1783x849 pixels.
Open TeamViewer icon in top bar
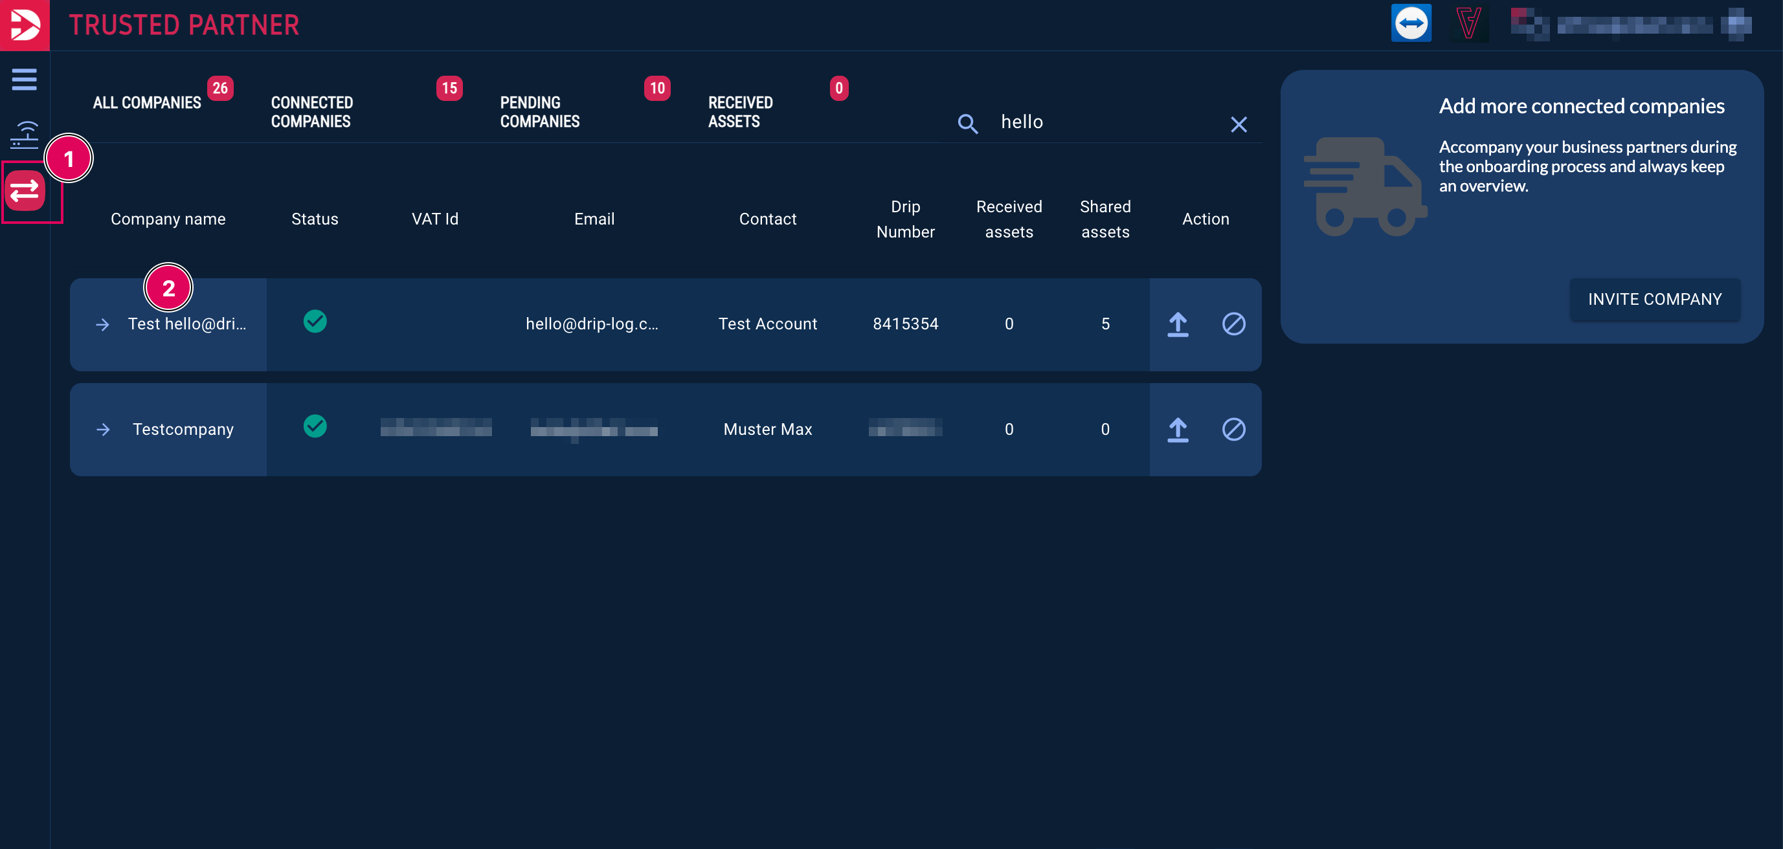click(1411, 24)
